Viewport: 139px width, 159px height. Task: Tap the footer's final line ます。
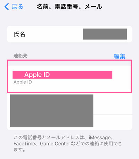[x=19, y=150]
